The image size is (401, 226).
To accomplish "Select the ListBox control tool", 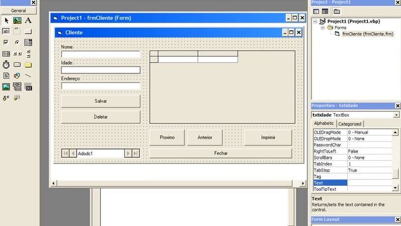I will 6,53.
